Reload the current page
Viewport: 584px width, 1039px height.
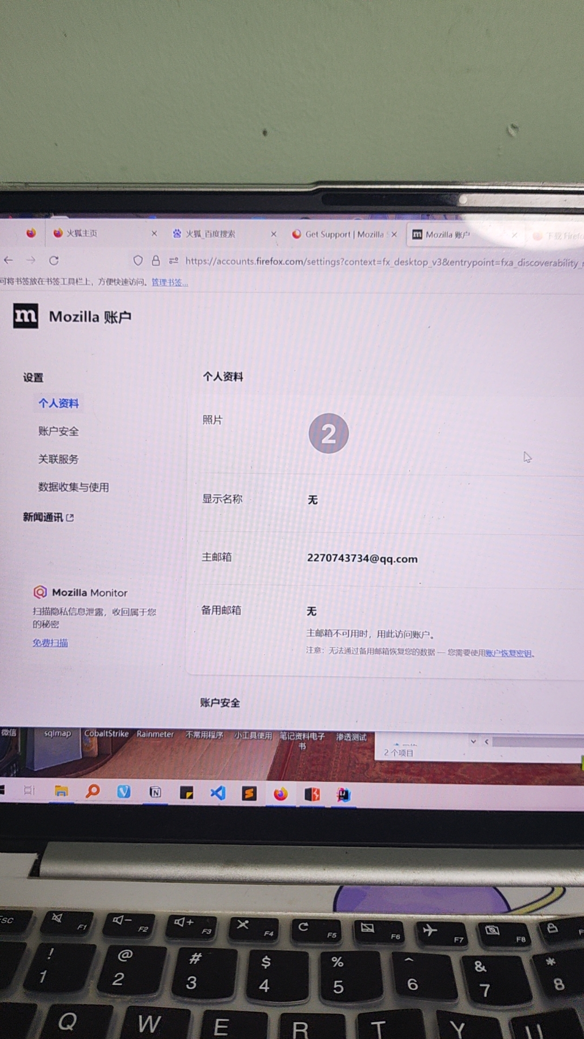[54, 260]
